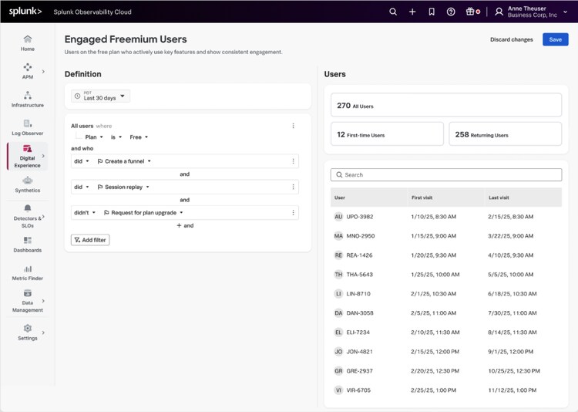
Task: Change the Free plan value dropdown
Action: (x=139, y=137)
